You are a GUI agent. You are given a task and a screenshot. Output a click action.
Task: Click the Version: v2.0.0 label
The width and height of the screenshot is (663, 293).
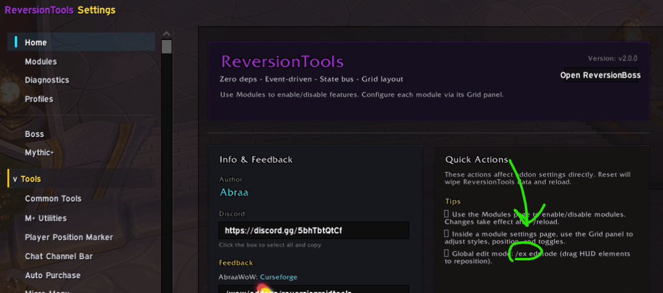click(x=612, y=59)
